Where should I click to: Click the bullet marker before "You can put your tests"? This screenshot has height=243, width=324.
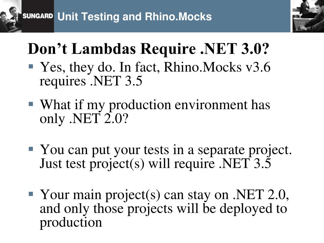[31, 148]
